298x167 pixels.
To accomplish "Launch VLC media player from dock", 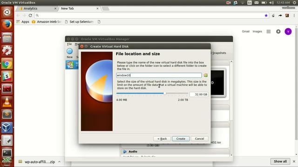I will tap(7, 102).
